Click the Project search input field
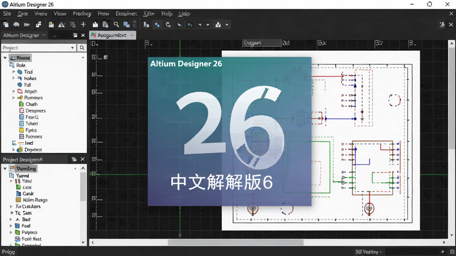456x256 pixels. click(x=36, y=48)
